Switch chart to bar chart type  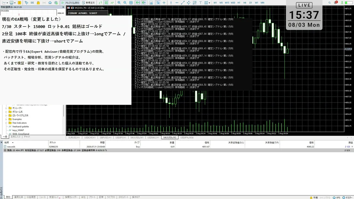(100, 2)
